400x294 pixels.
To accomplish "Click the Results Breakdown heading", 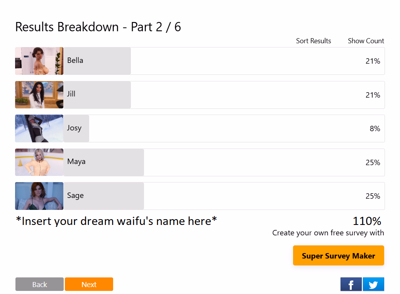I will coord(98,27).
